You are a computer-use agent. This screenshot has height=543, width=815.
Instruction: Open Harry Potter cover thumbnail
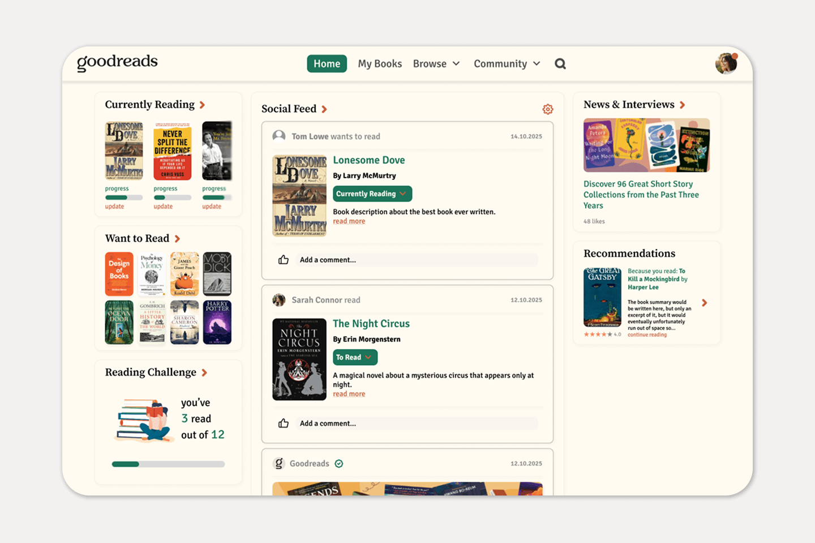[217, 322]
